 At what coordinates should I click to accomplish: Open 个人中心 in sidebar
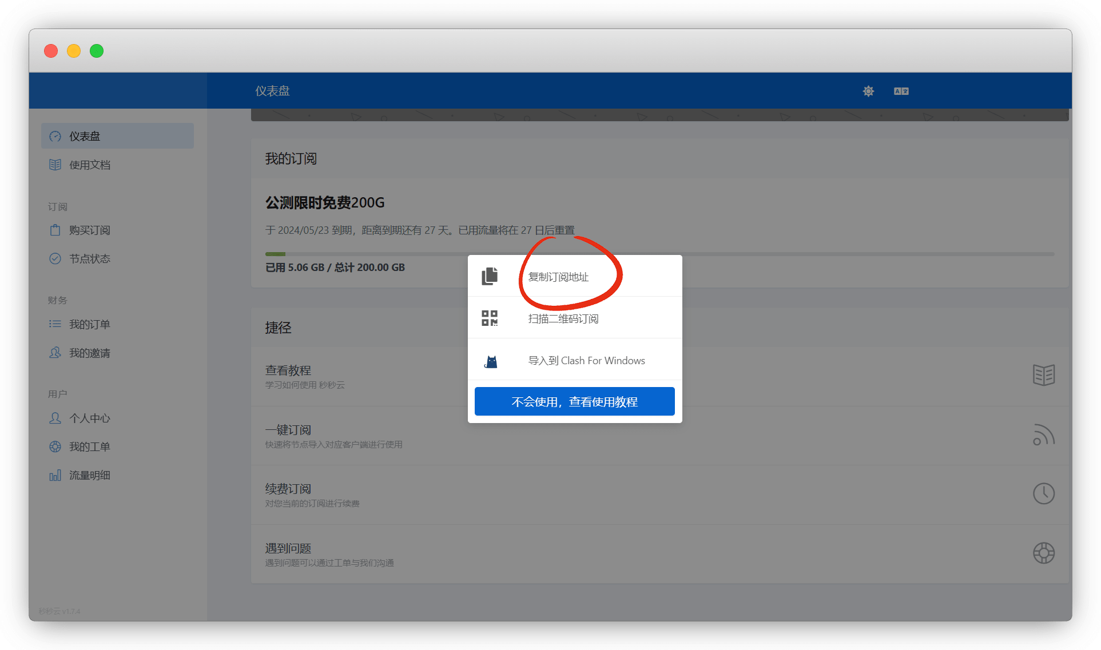[90, 418]
